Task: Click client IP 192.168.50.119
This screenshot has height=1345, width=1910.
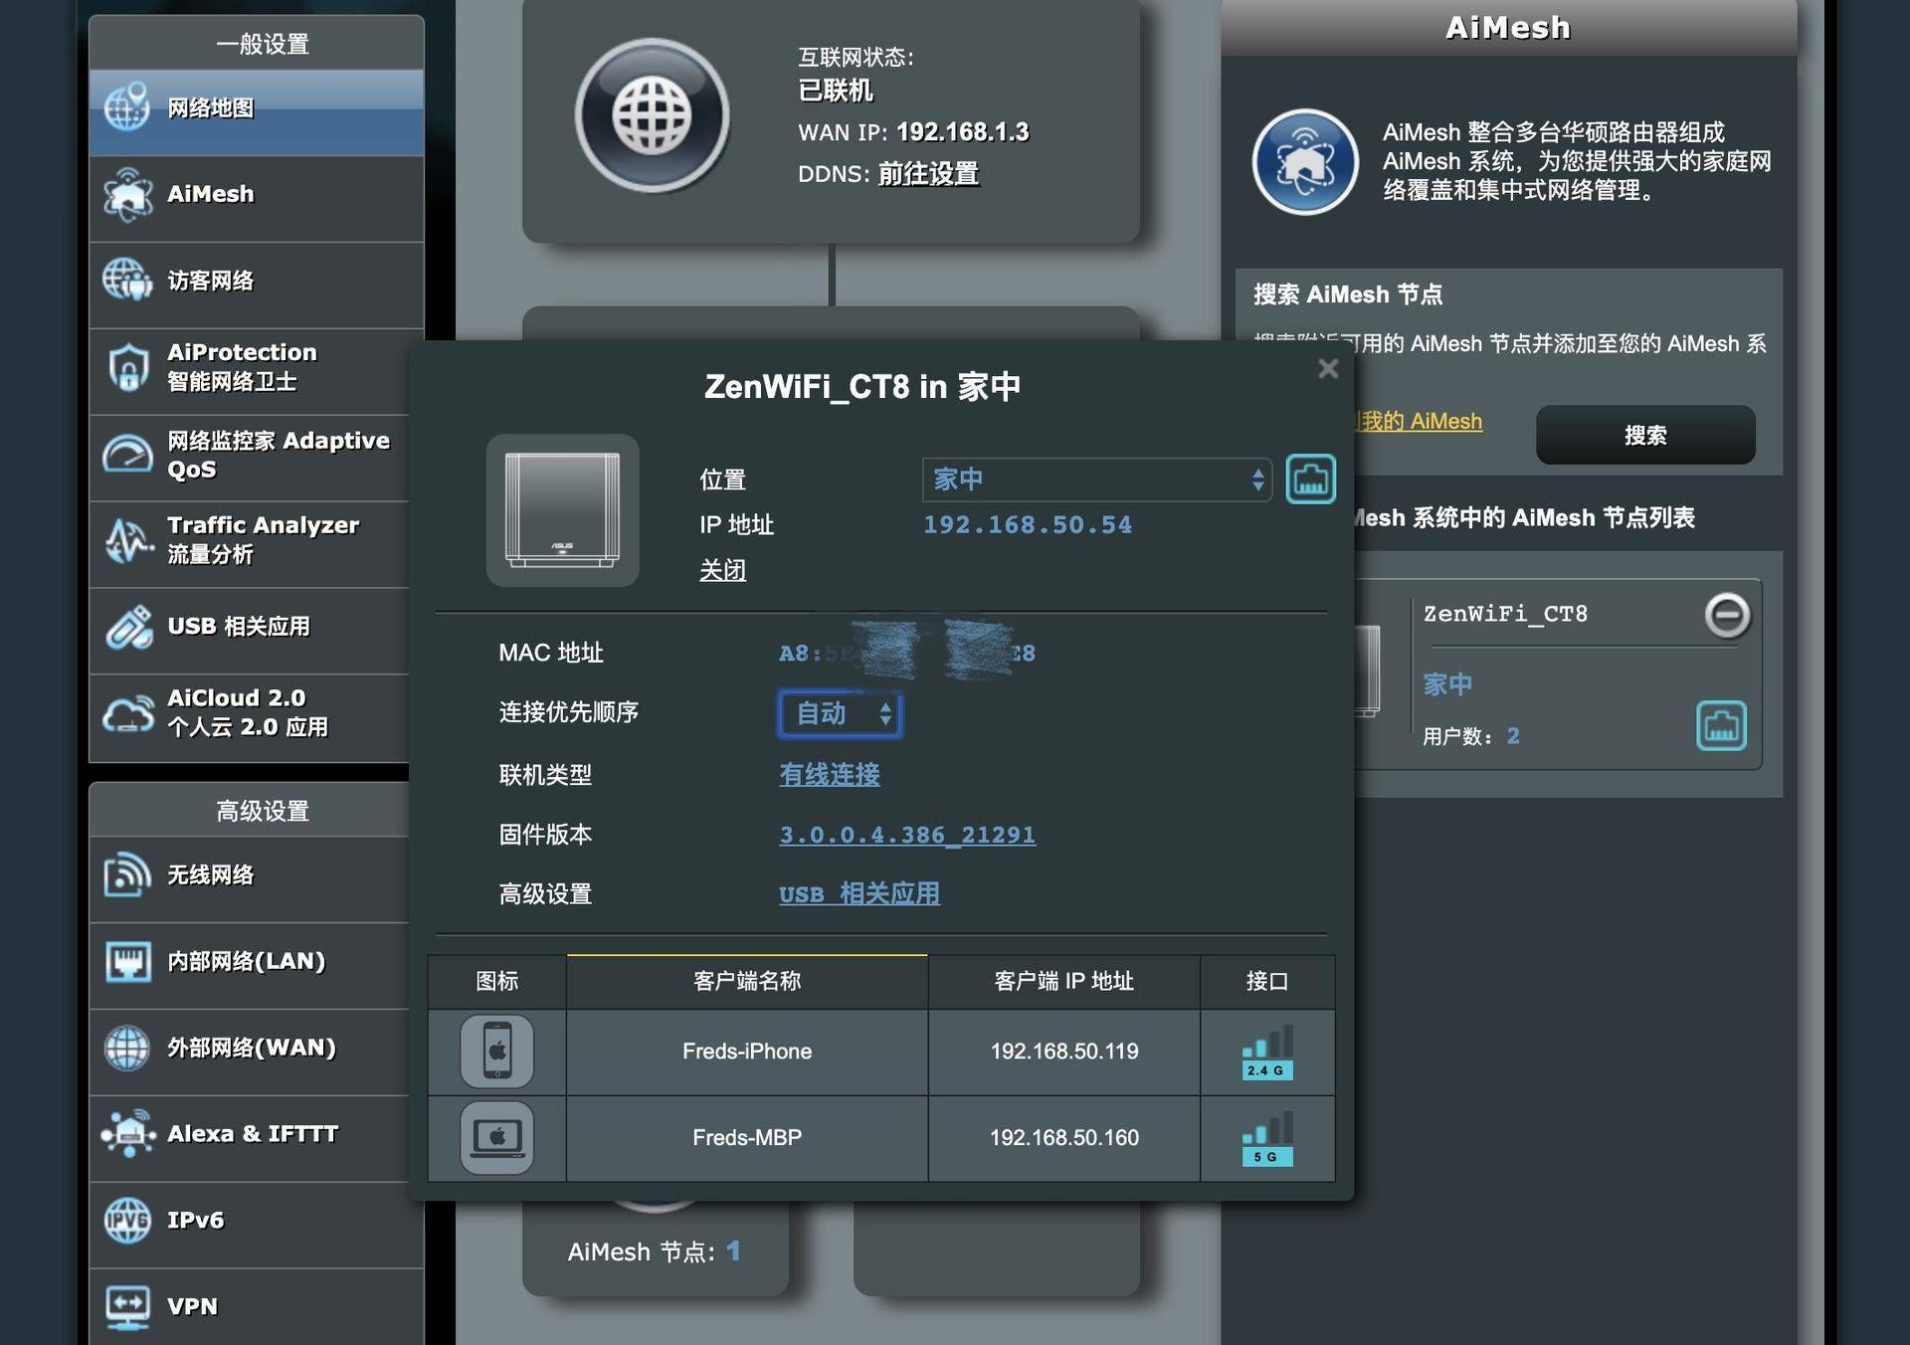Action: (x=1064, y=1052)
